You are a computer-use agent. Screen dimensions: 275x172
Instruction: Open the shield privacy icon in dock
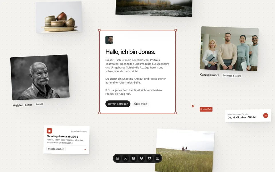tap(142, 158)
